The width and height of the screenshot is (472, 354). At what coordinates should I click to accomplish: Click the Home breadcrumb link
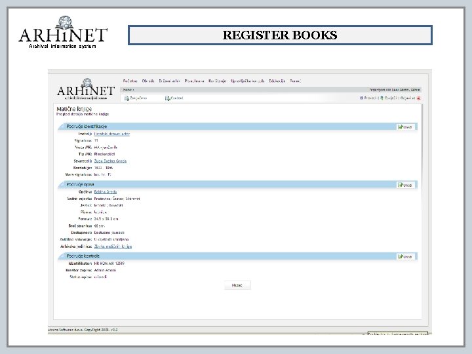coord(127,90)
